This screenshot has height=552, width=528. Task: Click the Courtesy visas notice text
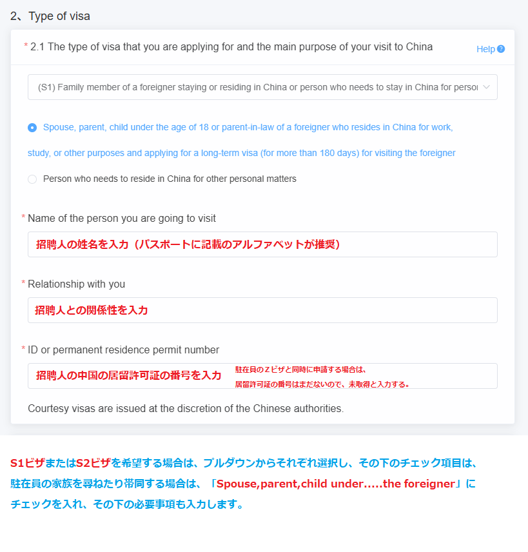click(186, 408)
